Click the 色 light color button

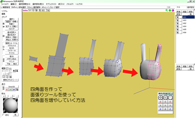pos(16,115)
